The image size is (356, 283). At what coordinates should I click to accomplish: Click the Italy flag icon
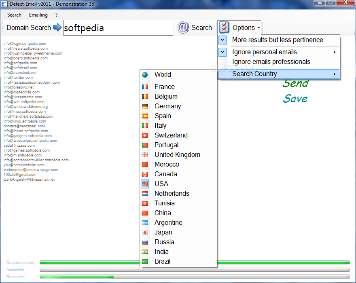(x=145, y=126)
